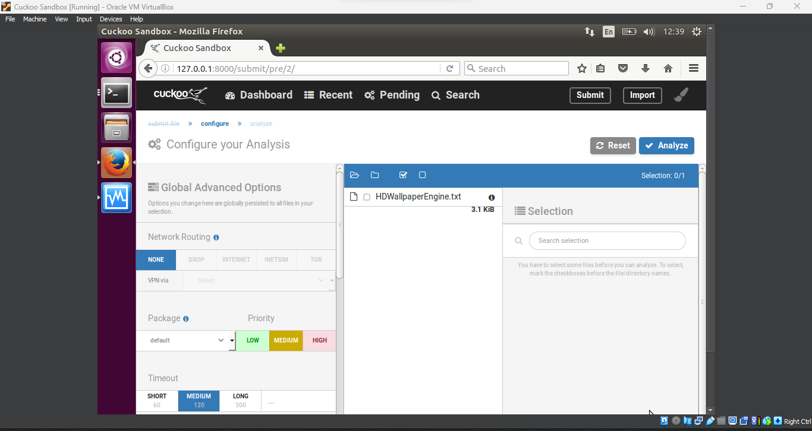Click the 'submit file' breadcrumb link
The width and height of the screenshot is (812, 431).
coord(163,123)
